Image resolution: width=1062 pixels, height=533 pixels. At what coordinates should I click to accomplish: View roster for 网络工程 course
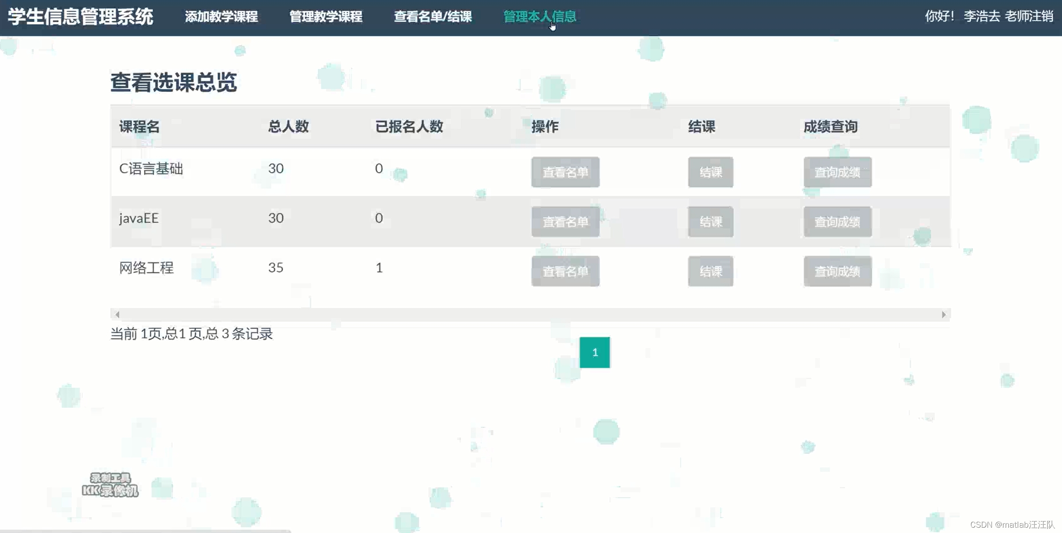click(565, 271)
